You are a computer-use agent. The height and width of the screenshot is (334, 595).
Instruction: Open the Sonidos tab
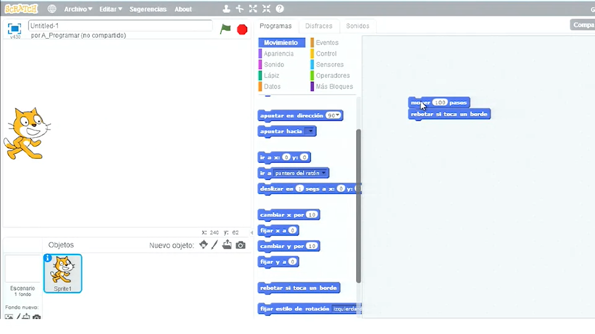[357, 26]
